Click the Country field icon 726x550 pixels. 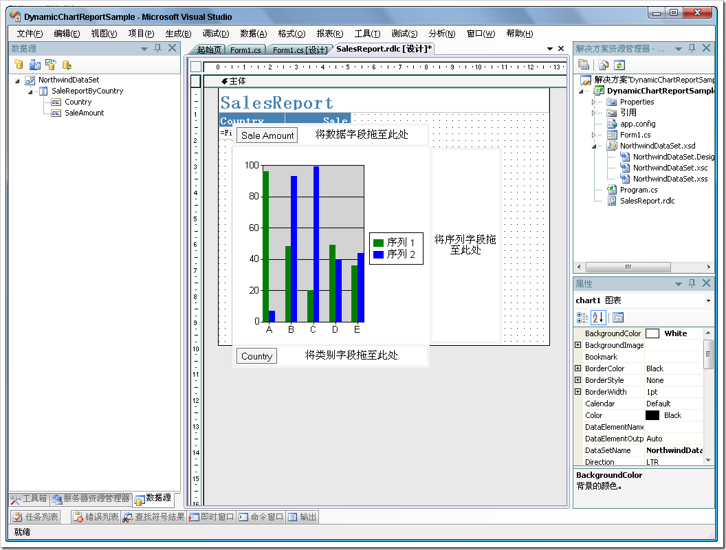[56, 102]
